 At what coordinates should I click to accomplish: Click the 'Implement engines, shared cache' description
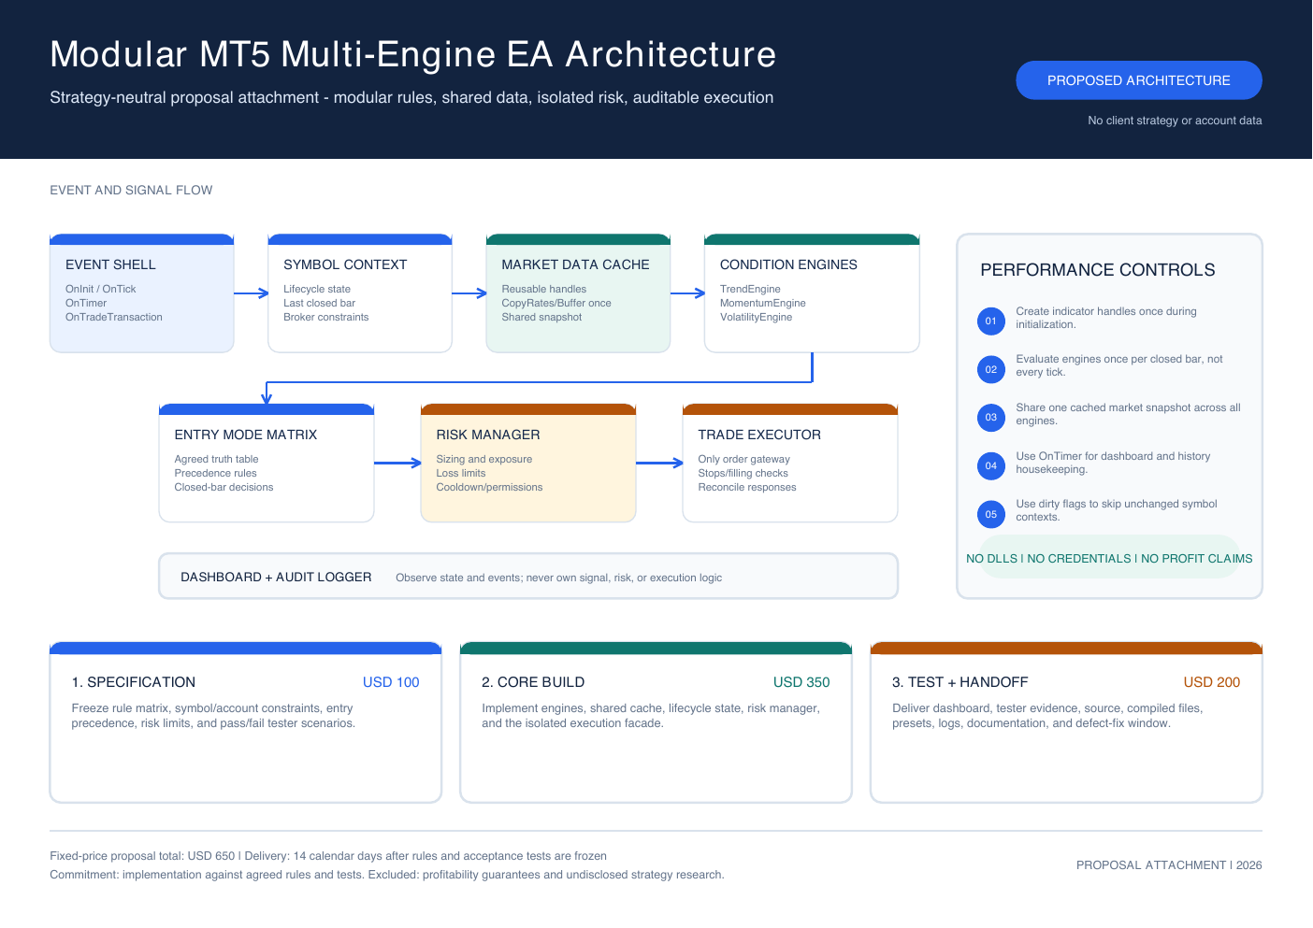651,716
